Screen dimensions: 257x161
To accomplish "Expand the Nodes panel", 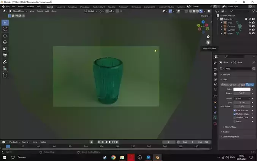I will tap(225, 132).
